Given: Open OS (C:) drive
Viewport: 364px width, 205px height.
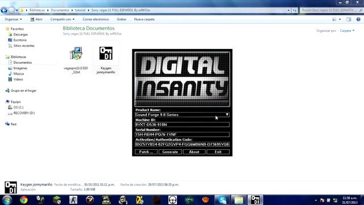Looking at the screenshot, I should (x=16, y=108).
